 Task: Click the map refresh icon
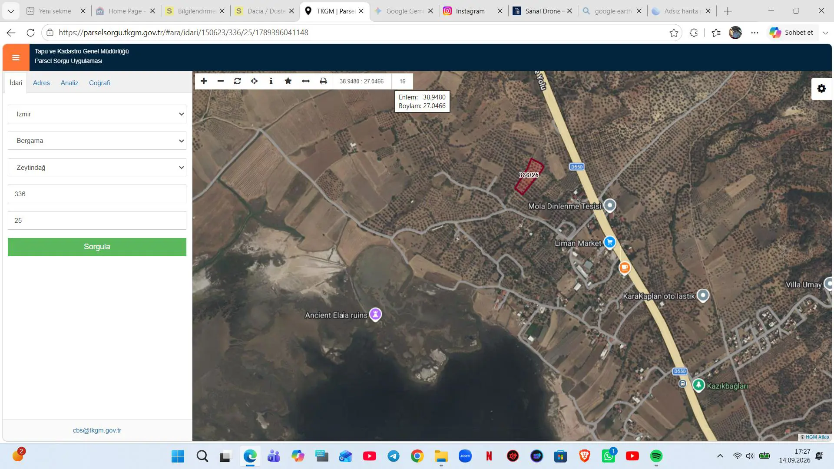pyautogui.click(x=237, y=81)
